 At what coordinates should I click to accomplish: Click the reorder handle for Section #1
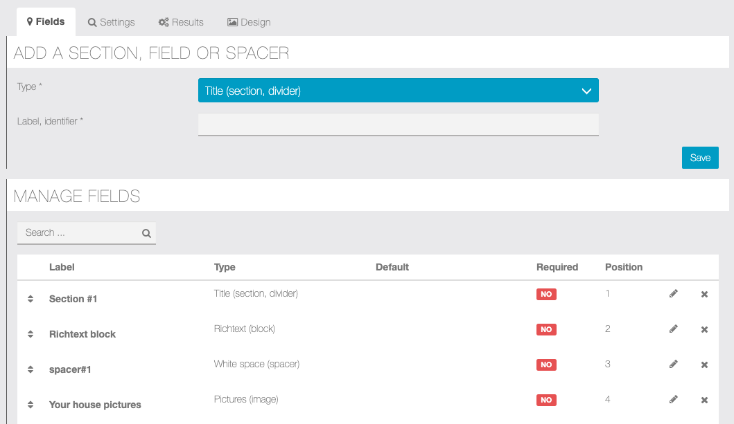coord(30,299)
